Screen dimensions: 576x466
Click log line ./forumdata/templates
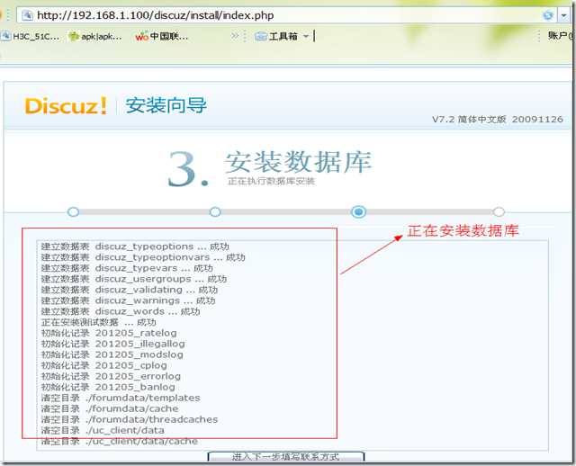click(121, 398)
